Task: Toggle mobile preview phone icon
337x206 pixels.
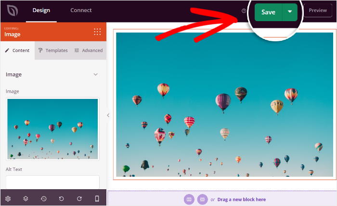Action: point(97,199)
